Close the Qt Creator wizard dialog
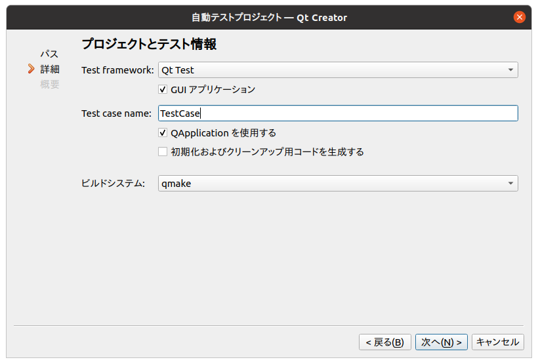 pos(519,17)
